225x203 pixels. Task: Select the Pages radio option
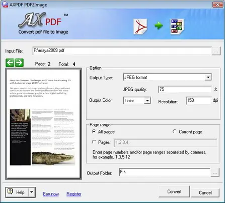pyautogui.click(x=94, y=142)
